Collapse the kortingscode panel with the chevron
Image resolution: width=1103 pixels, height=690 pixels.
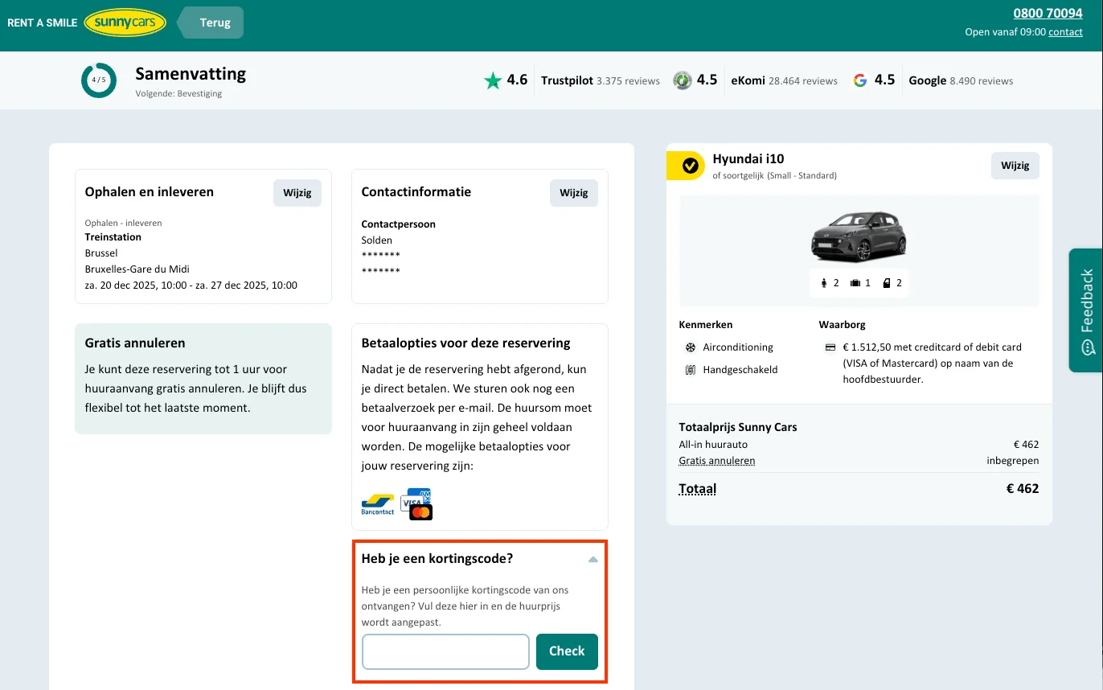[593, 558]
